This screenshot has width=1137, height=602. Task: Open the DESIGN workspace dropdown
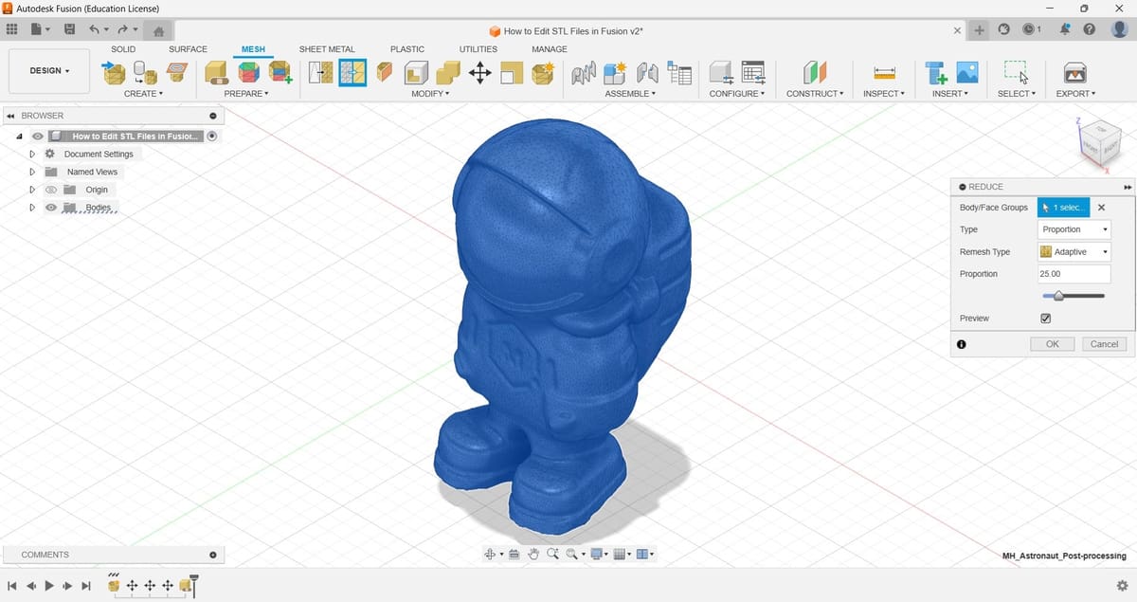[49, 71]
